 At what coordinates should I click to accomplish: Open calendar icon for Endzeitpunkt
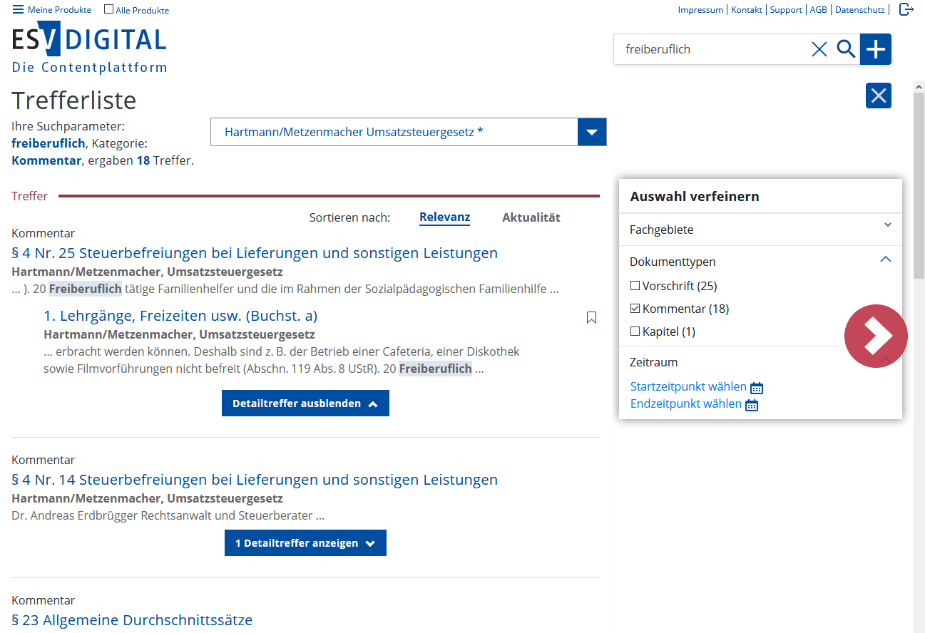(752, 405)
